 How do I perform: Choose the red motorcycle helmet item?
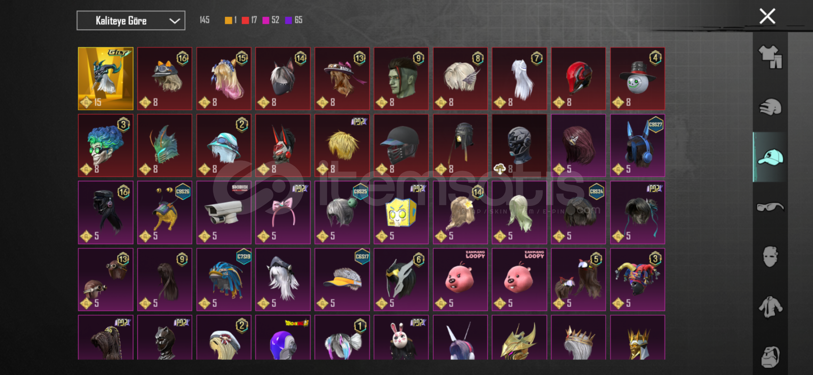coord(578,79)
